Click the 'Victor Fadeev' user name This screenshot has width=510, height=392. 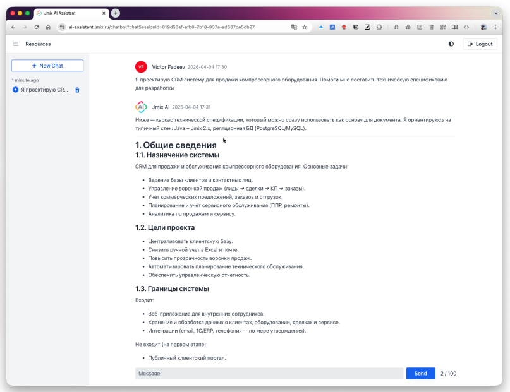169,67
